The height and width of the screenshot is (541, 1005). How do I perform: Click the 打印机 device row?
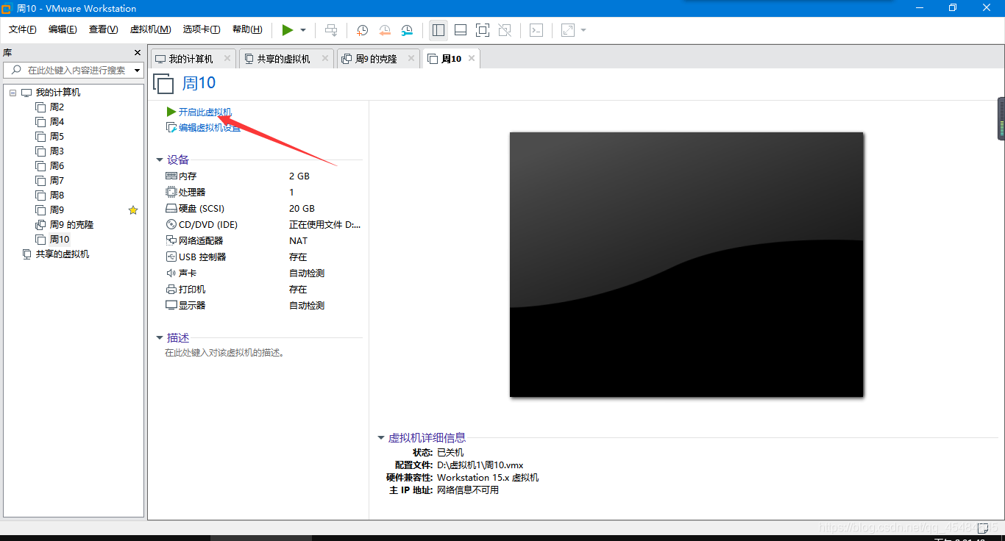pos(264,290)
